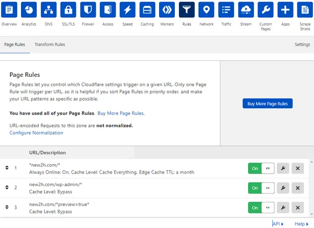Viewport: 314px width, 228px height.
Task: Select the new2h.com/wp-admin/* URL text
Action: pos(55,185)
